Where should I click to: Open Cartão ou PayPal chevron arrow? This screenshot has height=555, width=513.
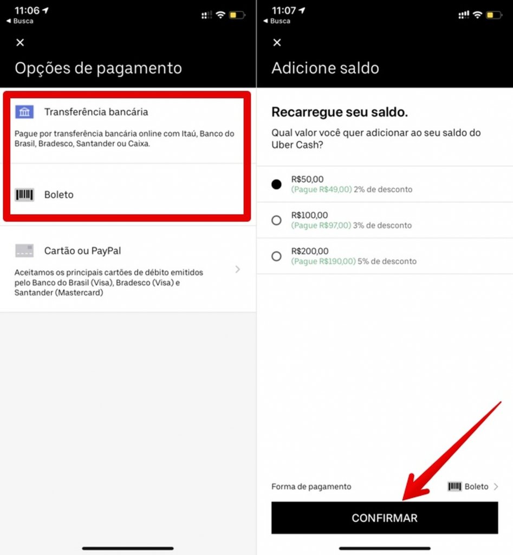coord(238,269)
